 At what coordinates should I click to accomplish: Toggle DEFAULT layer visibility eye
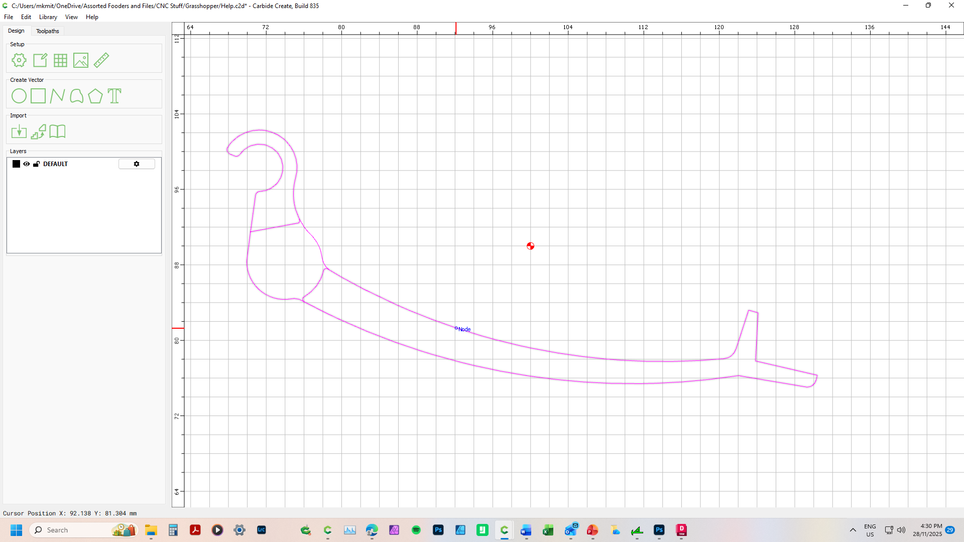[x=27, y=164]
